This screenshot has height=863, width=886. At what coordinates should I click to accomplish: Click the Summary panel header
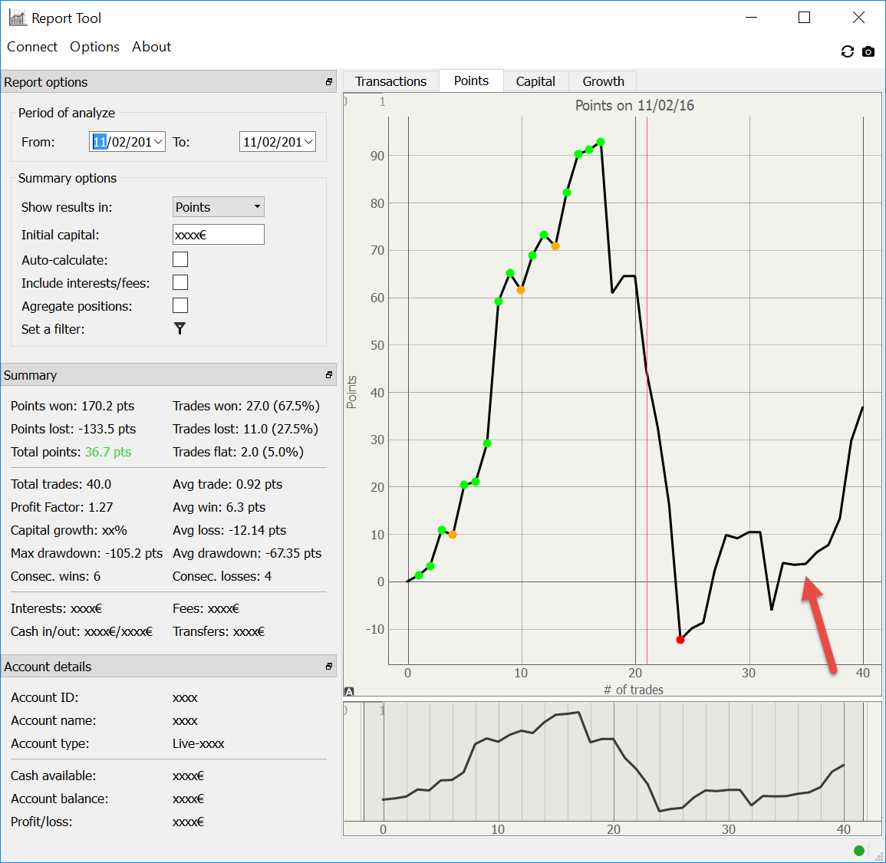169,374
